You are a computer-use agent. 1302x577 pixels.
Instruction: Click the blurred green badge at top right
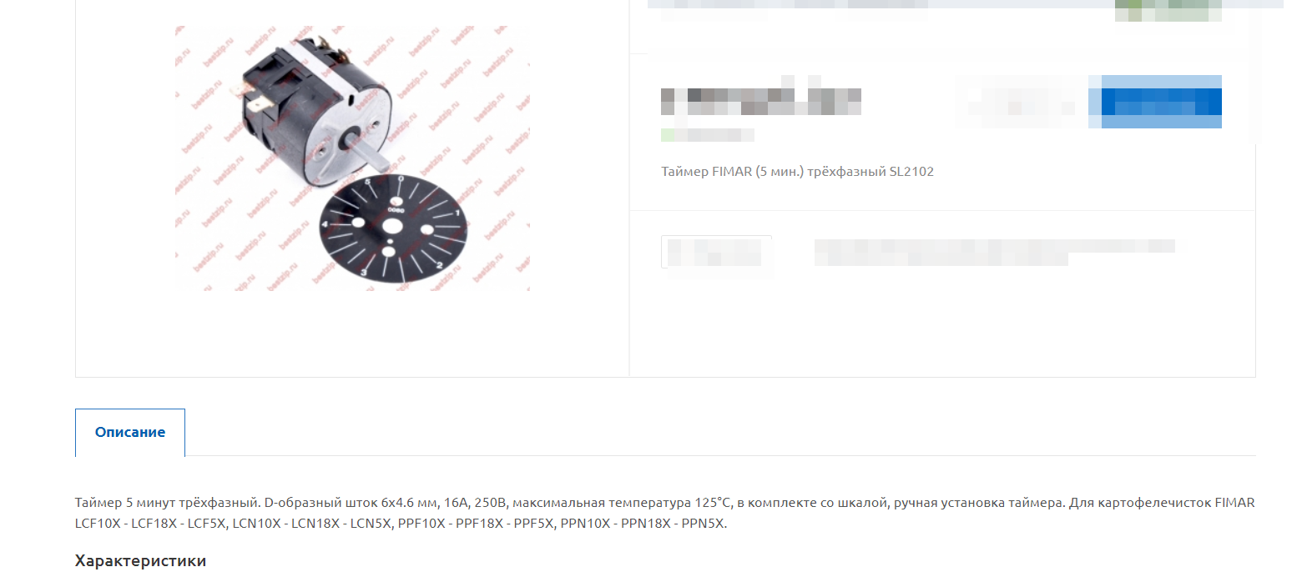pyautogui.click(x=1168, y=10)
